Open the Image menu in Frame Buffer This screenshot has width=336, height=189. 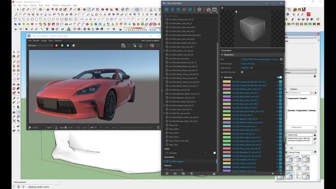44,40
